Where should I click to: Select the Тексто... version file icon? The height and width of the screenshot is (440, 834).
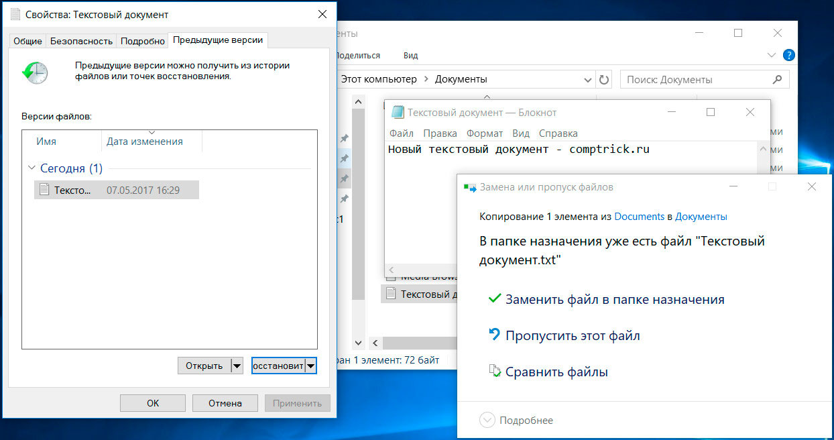[44, 190]
